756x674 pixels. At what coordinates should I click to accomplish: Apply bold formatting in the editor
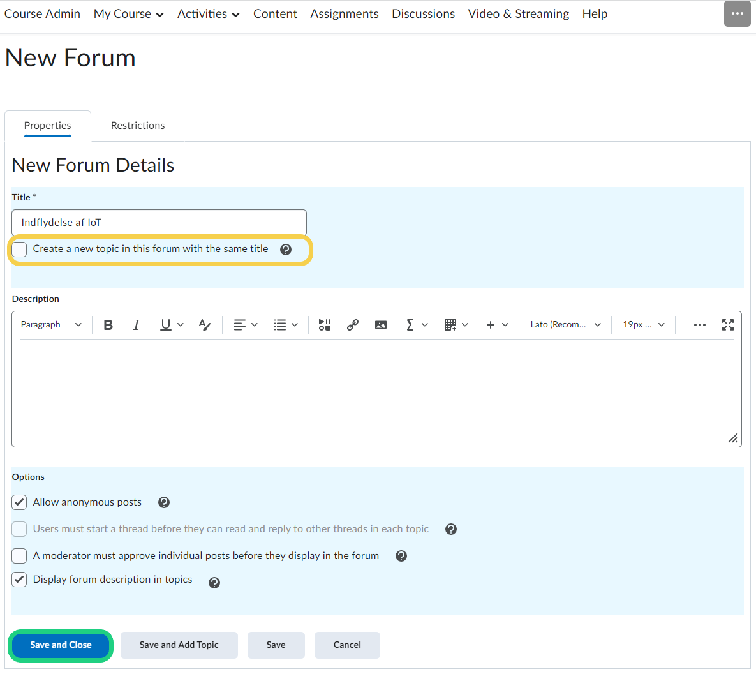(108, 325)
